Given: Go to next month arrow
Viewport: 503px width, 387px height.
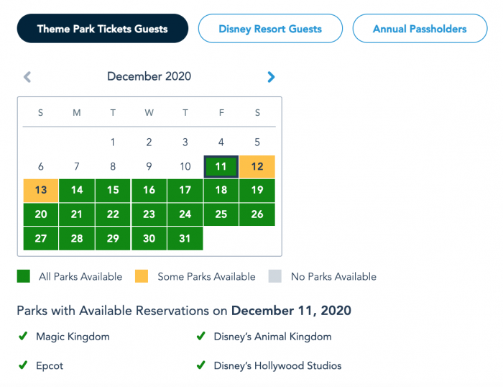Looking at the screenshot, I should click(271, 77).
